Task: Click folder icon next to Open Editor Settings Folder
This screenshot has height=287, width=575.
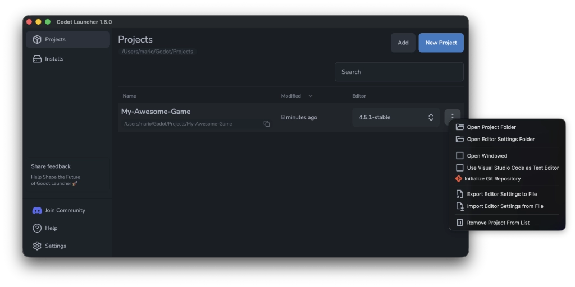Action: (459, 139)
